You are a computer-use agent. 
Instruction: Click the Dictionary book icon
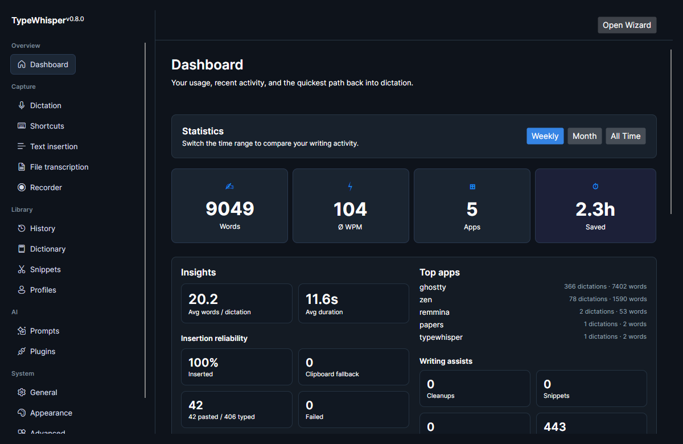(22, 249)
